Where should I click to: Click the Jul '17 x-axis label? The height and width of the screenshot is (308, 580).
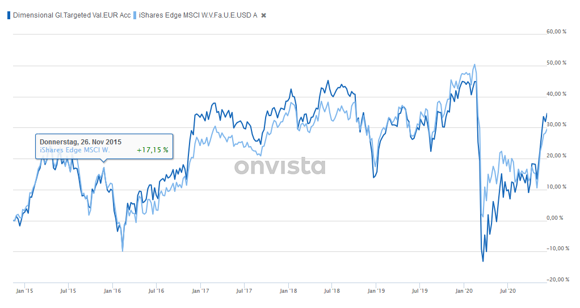pyautogui.click(x=244, y=291)
